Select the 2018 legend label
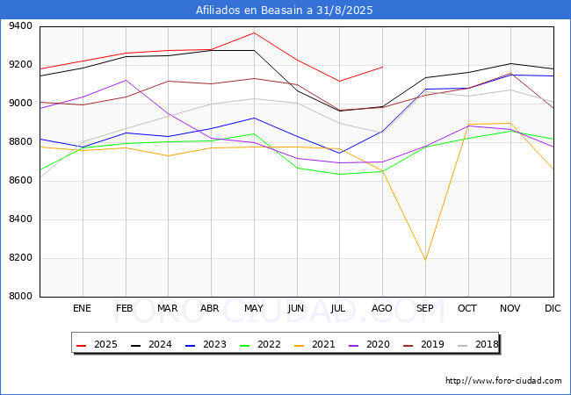 click(487, 344)
